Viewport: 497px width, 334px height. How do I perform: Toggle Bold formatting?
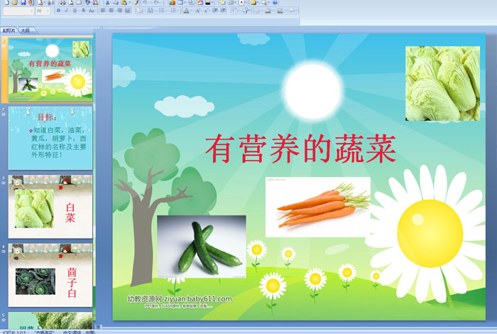pyautogui.click(x=58, y=11)
